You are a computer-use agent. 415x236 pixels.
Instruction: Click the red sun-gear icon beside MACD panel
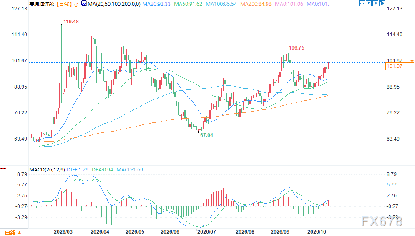3,169
